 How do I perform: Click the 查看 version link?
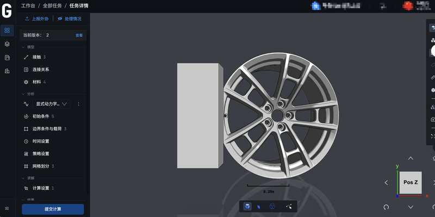pos(79,35)
